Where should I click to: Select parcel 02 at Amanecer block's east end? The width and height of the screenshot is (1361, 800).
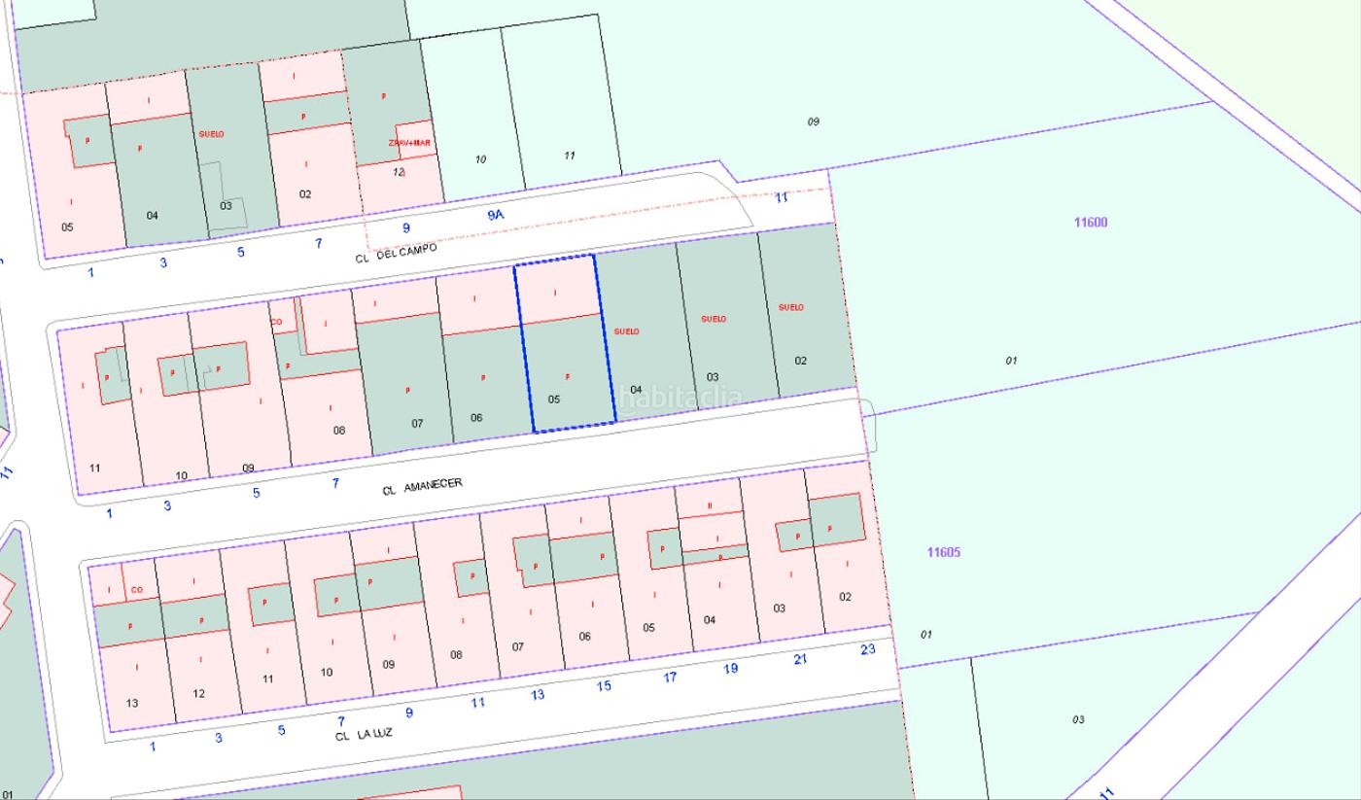point(800,361)
